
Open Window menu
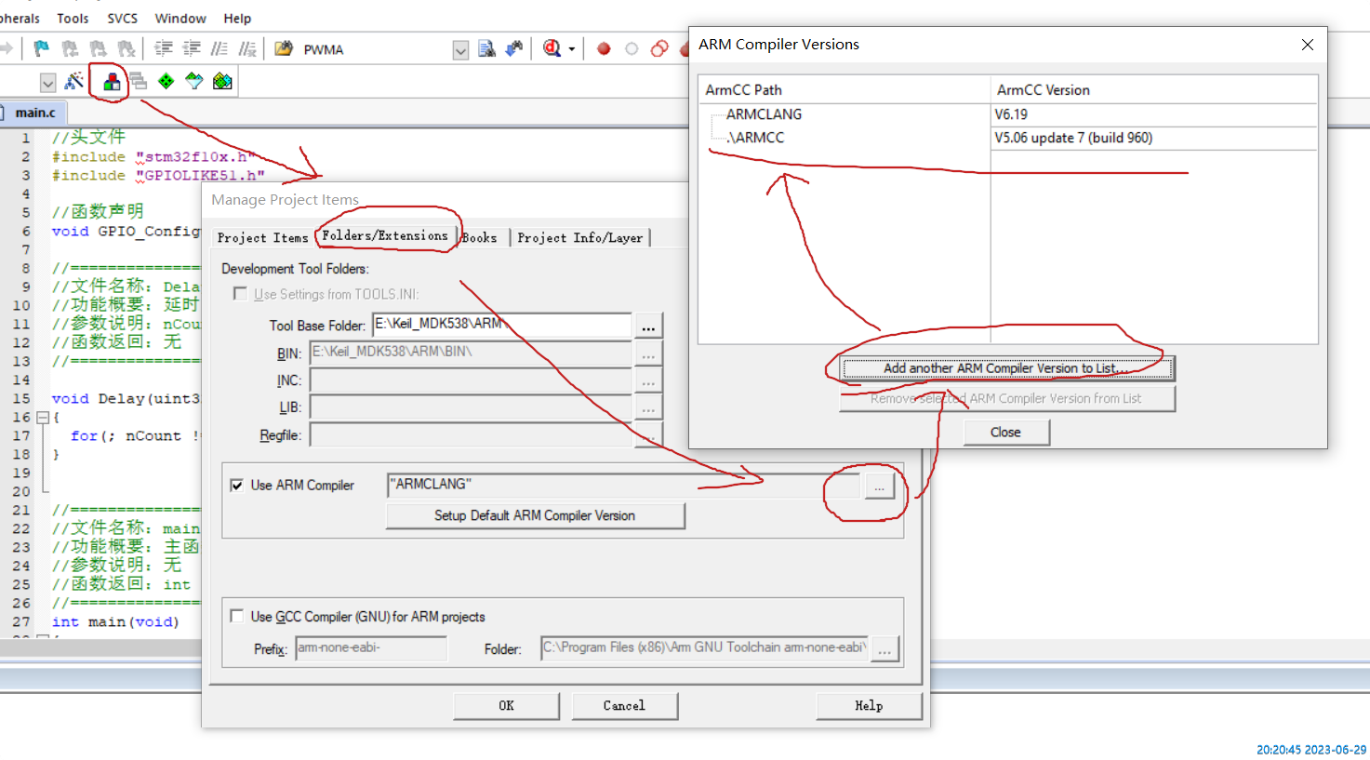click(180, 18)
